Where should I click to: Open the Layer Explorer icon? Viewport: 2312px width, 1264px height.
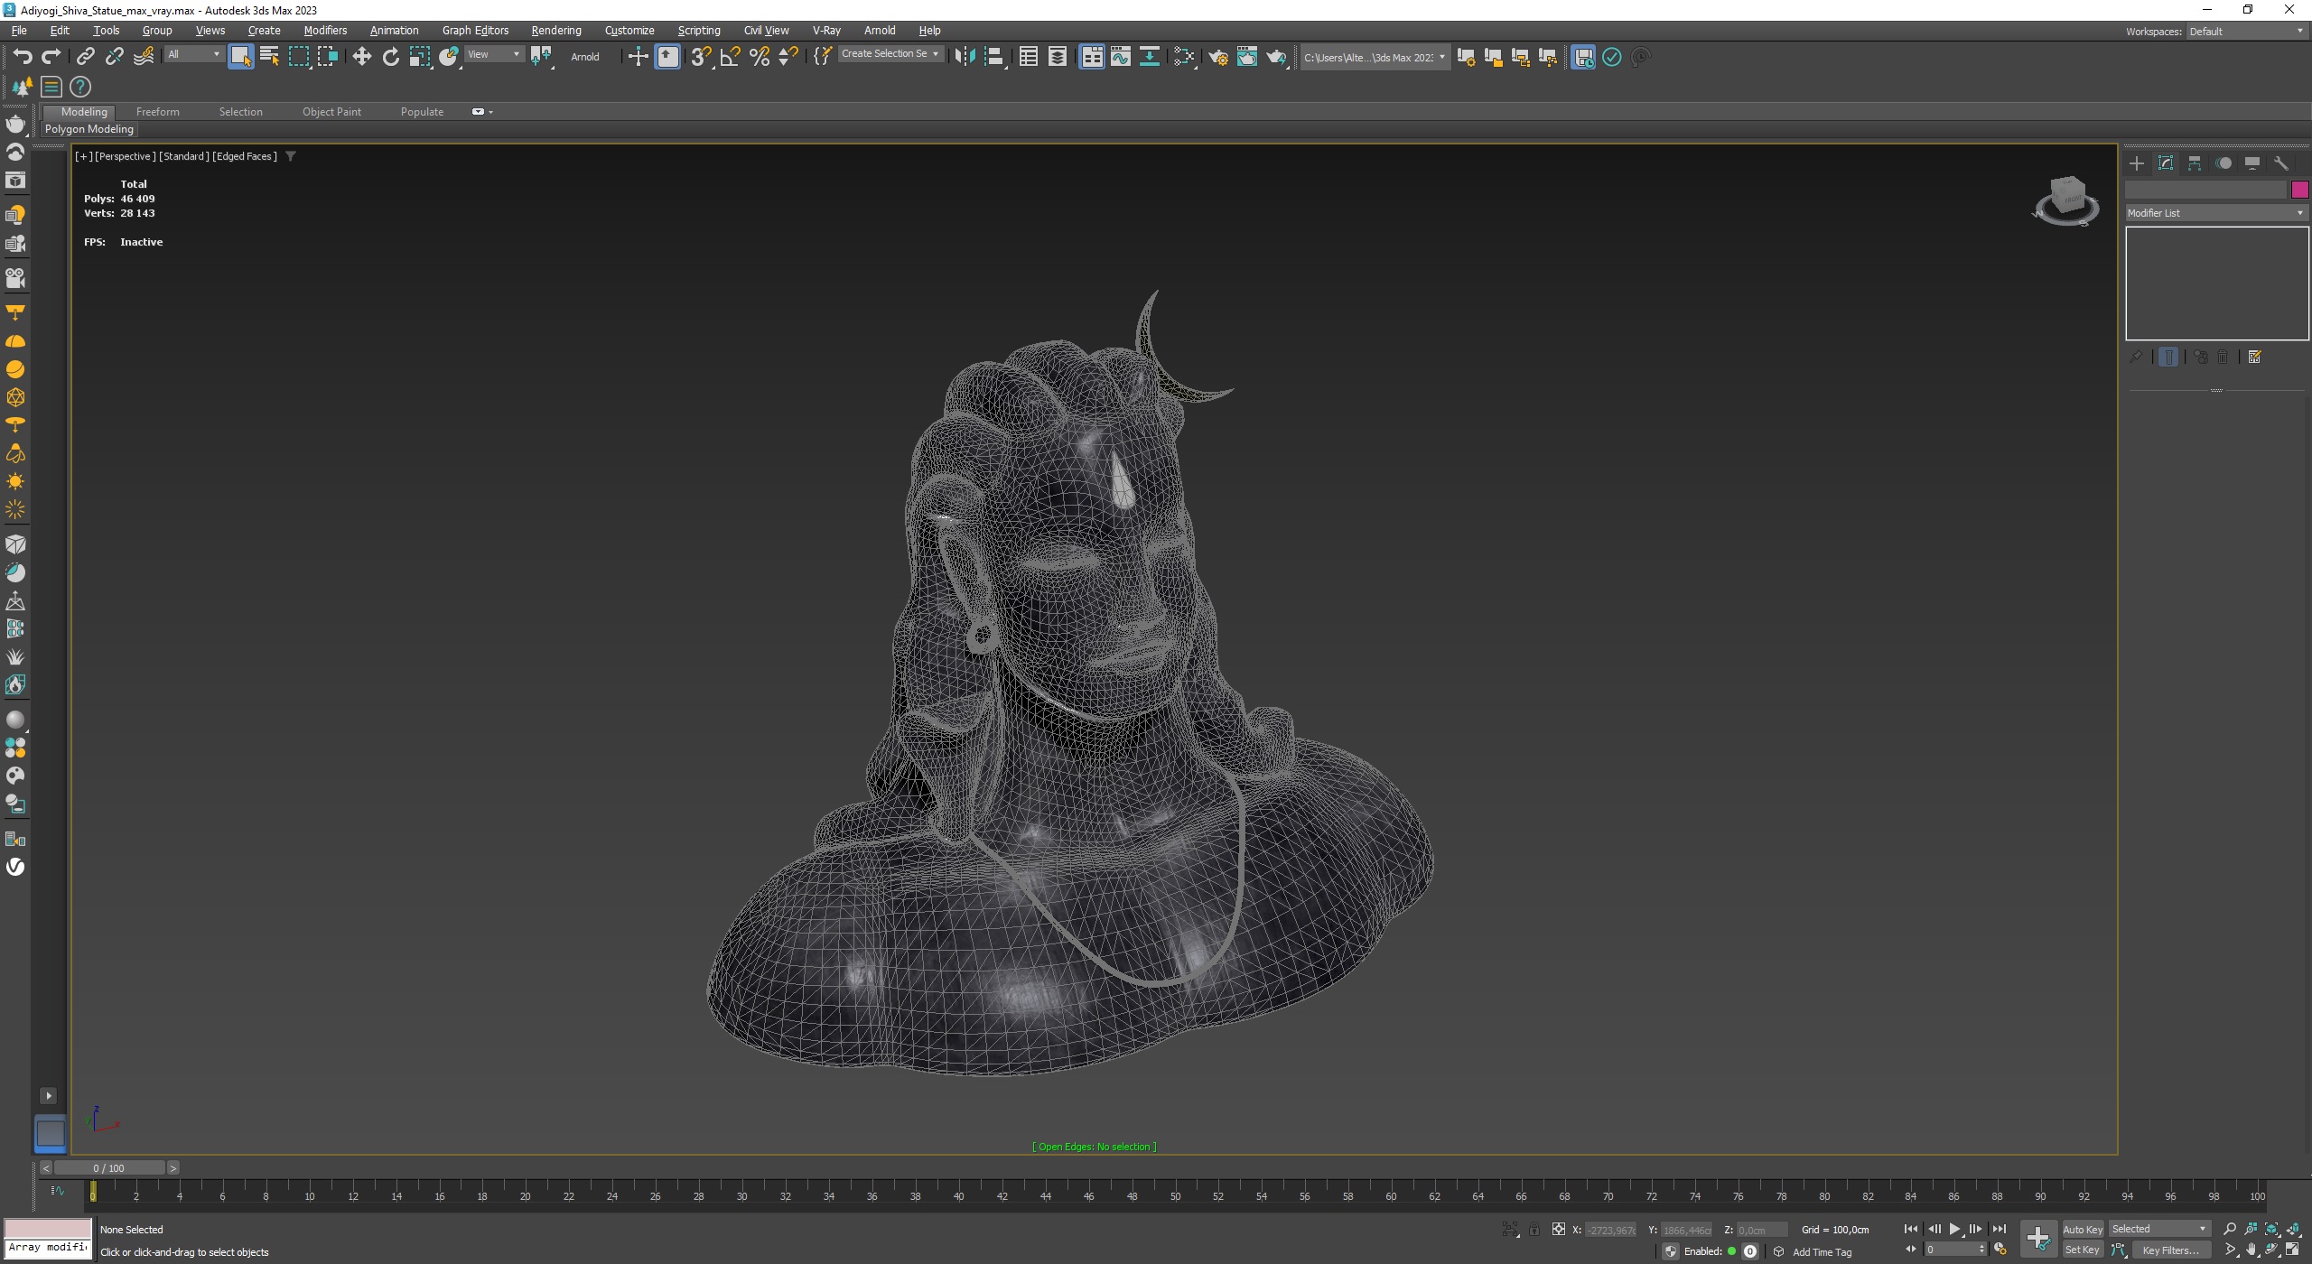coord(1057,57)
